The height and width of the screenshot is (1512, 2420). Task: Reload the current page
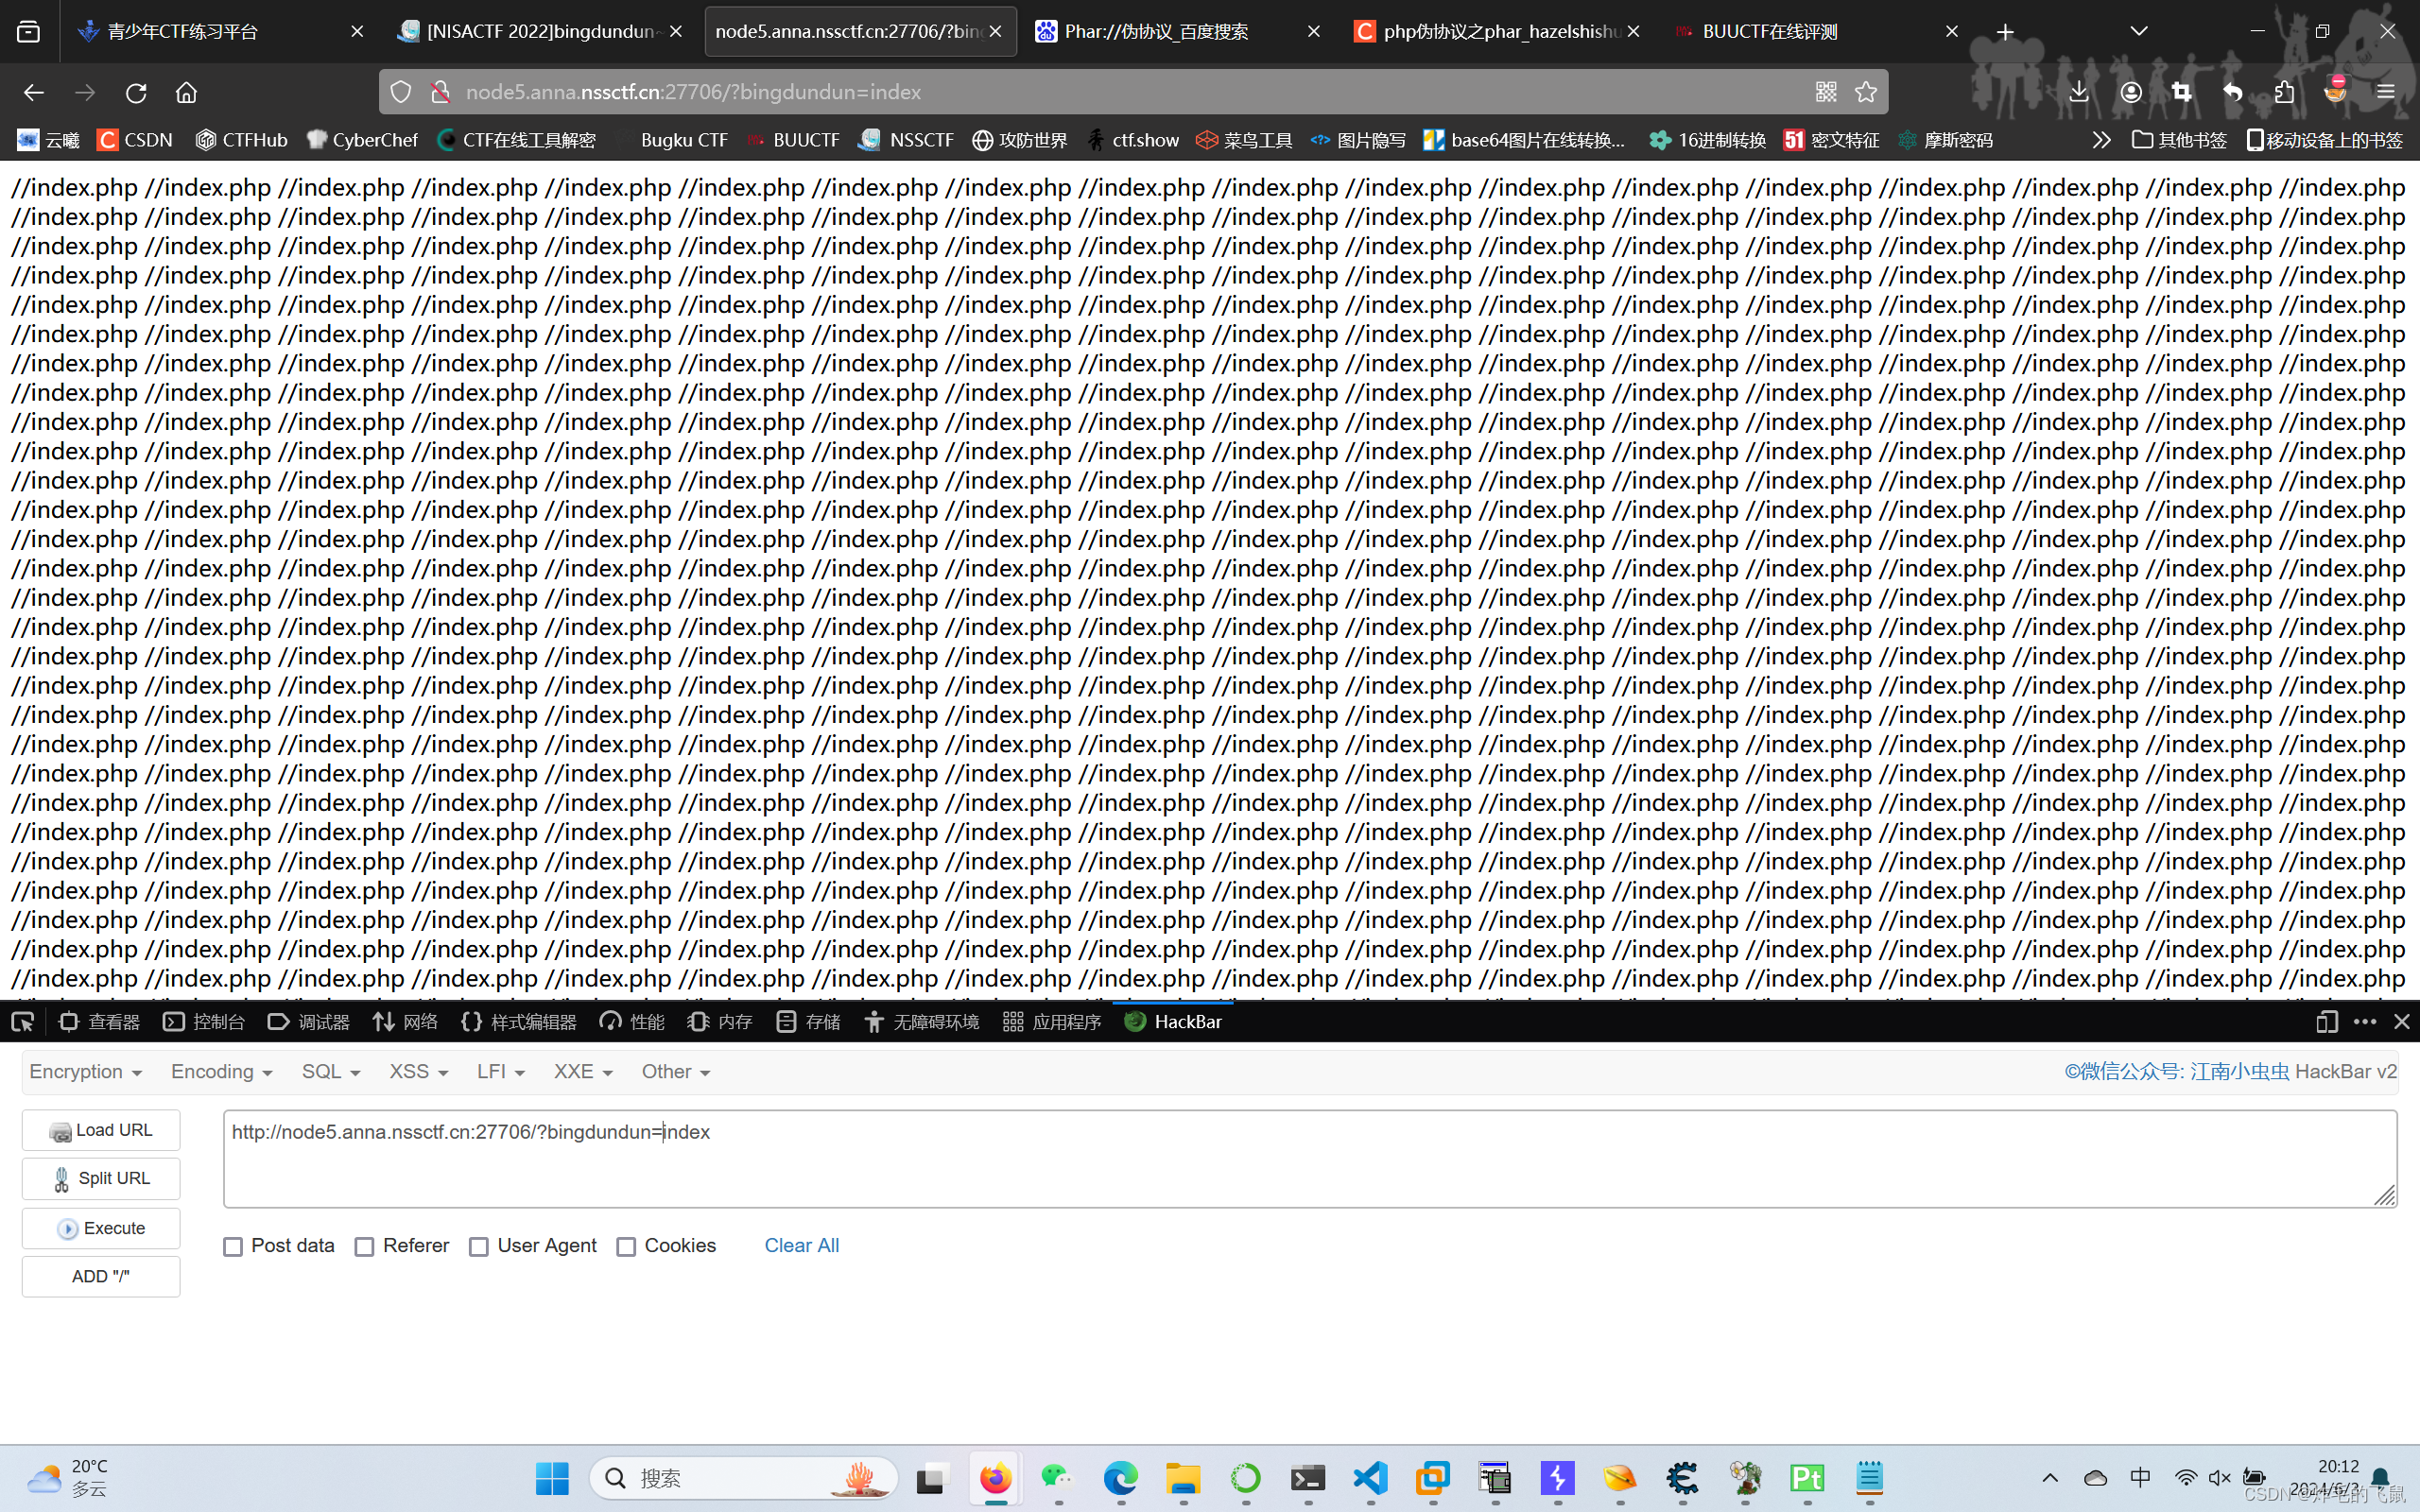click(x=136, y=92)
